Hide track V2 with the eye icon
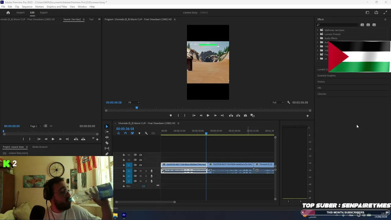 (x=141, y=160)
